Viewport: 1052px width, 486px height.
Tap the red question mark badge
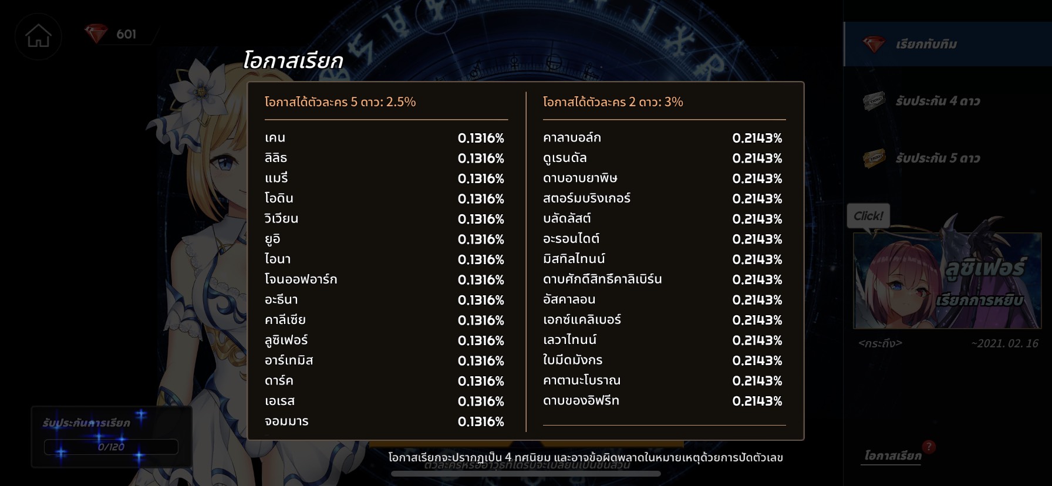[x=929, y=446]
